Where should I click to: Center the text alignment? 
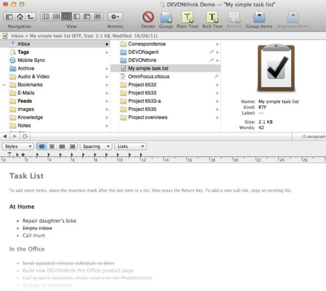point(52,146)
